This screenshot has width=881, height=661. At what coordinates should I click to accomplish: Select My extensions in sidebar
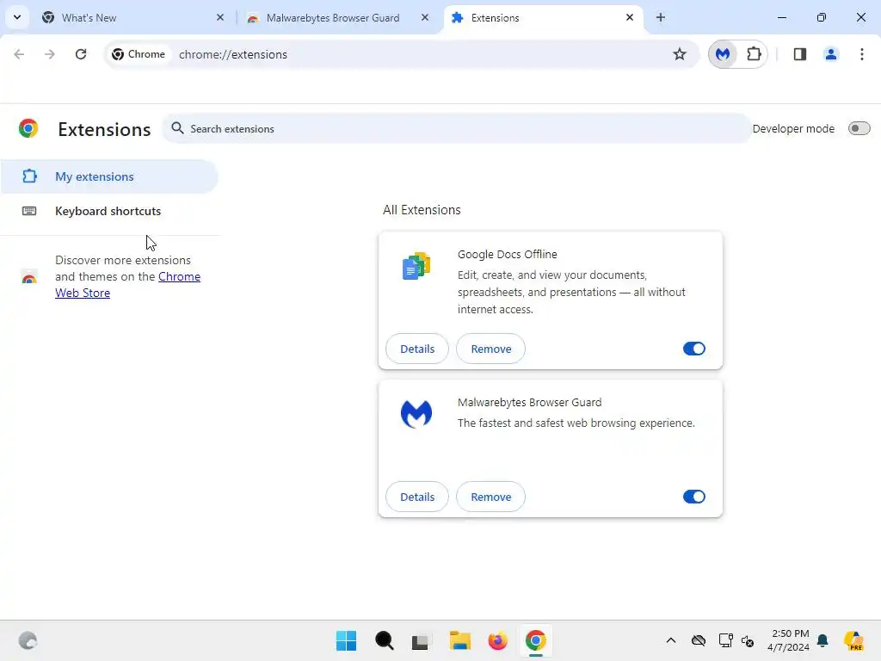[109, 176]
